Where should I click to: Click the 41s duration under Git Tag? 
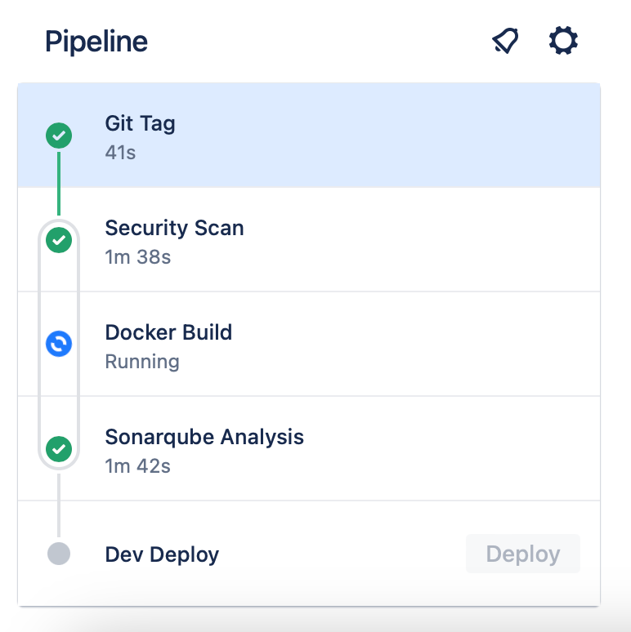click(x=120, y=153)
